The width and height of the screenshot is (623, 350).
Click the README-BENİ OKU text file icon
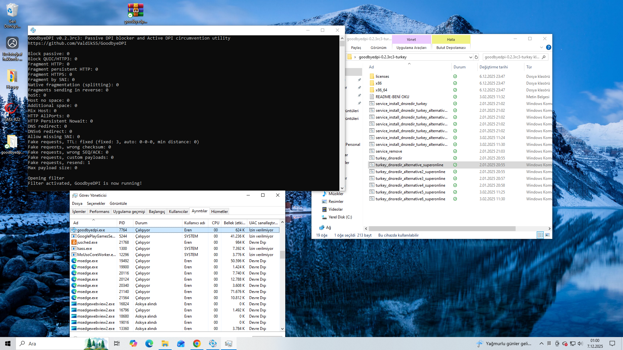[372, 97]
